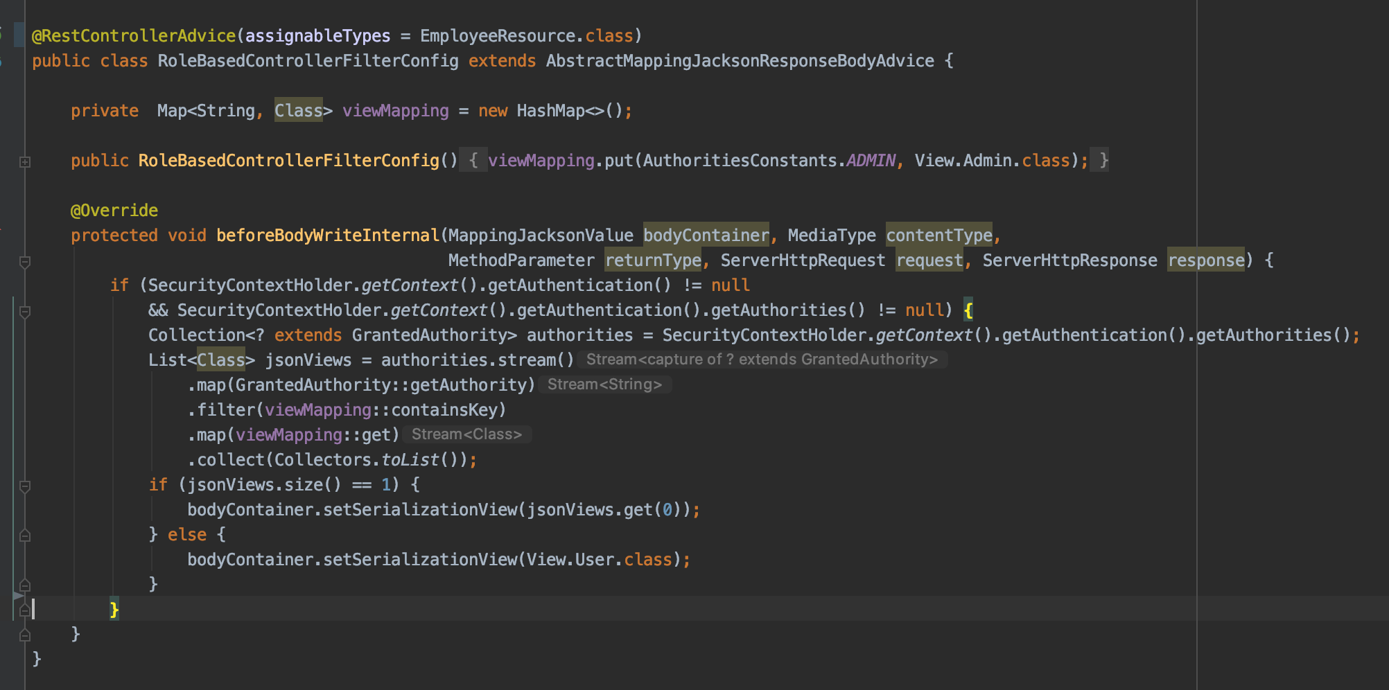
Task: Click the Stream<Class> inlay hint
Action: (466, 434)
